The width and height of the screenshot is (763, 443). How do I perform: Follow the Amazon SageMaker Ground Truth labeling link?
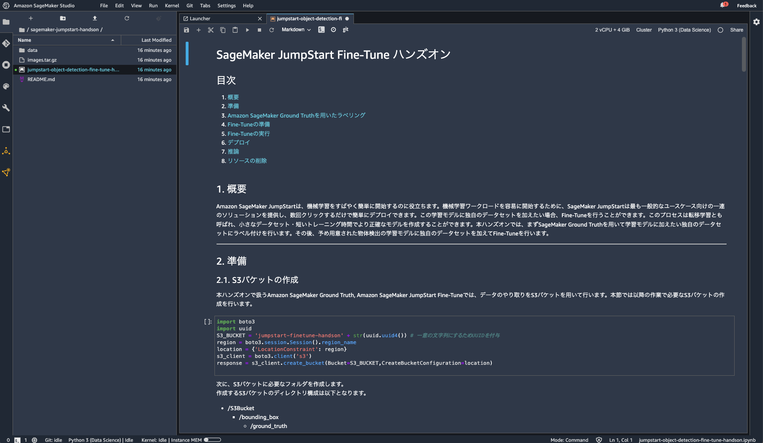[x=296, y=116]
